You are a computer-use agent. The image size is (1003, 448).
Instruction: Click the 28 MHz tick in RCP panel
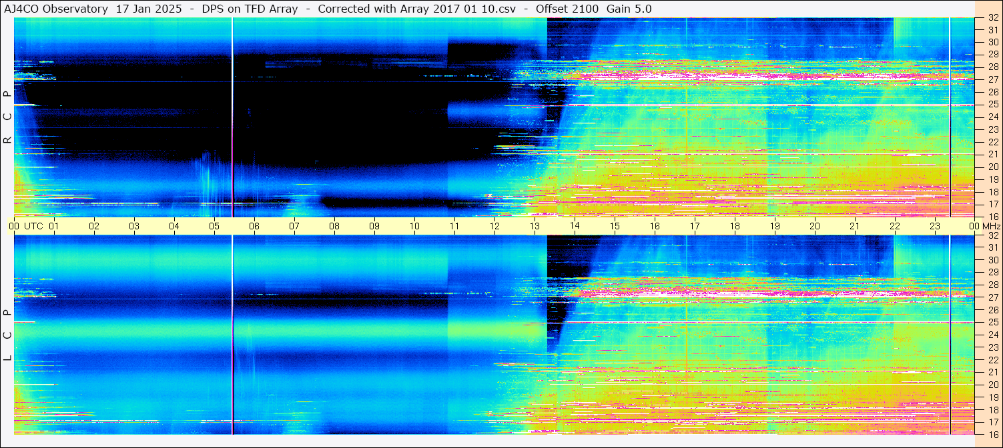[x=992, y=67]
